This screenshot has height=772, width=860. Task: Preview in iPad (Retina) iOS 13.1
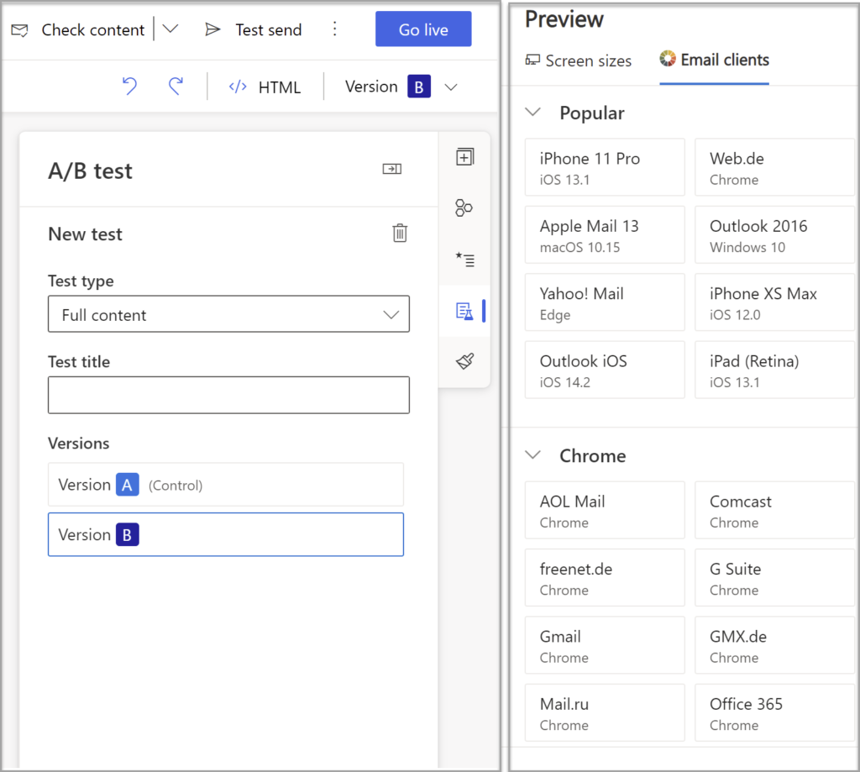(775, 370)
